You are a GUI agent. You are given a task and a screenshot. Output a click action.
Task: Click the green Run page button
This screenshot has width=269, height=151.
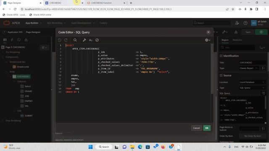[x=261, y=32]
